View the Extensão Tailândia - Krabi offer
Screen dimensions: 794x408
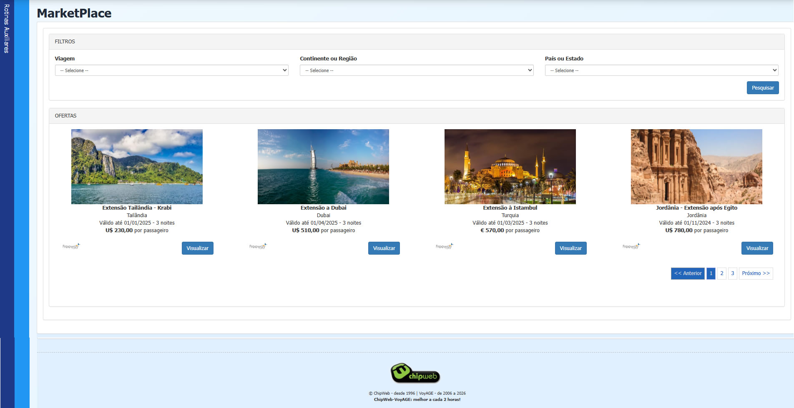197,248
